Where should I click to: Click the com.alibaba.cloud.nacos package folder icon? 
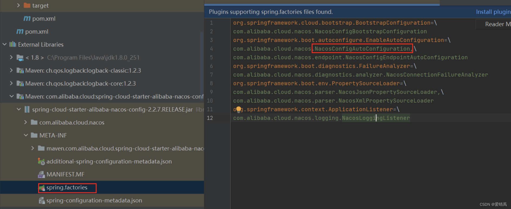click(34, 122)
